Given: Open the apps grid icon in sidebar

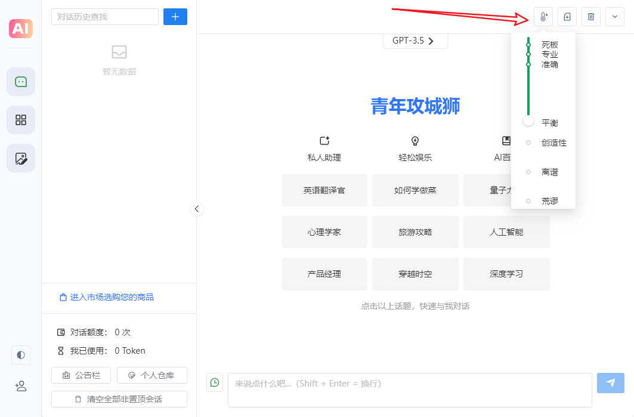Looking at the screenshot, I should tap(20, 120).
